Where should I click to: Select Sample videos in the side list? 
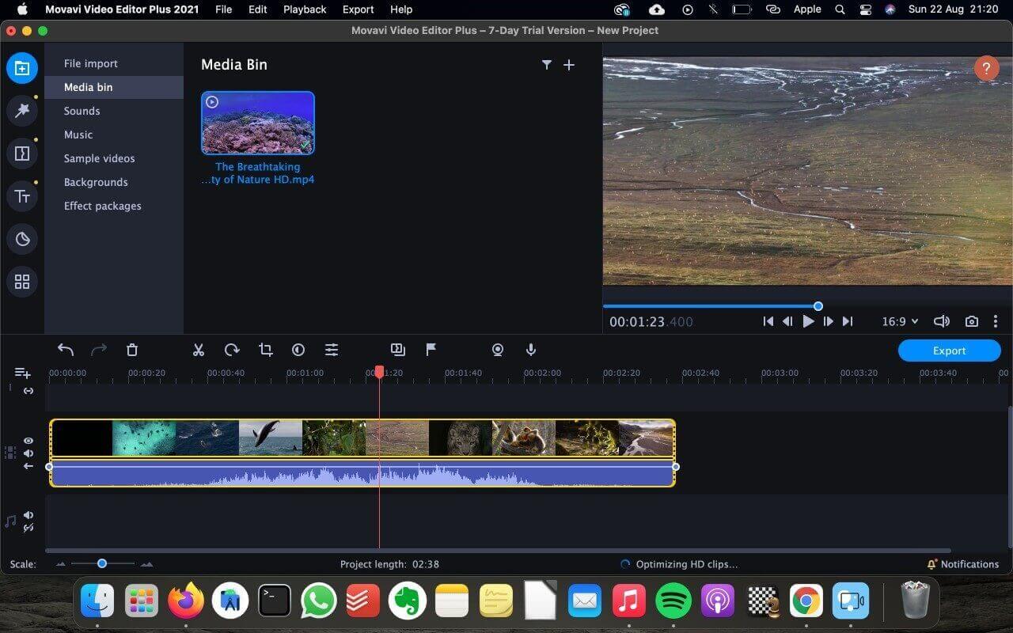coord(114,158)
